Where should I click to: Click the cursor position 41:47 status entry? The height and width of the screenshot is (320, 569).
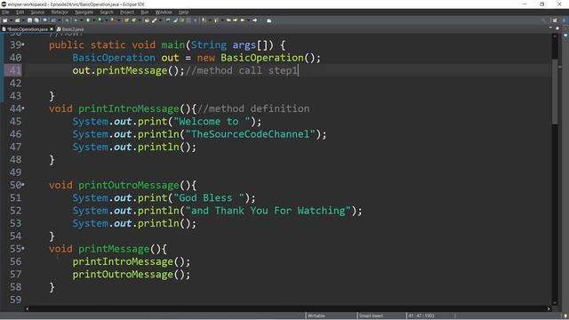coord(421,316)
